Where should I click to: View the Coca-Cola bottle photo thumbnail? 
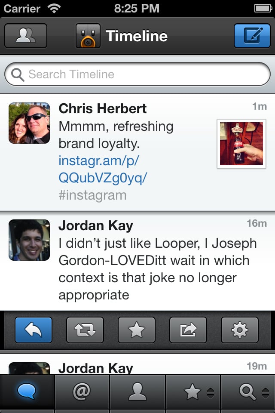point(241,144)
